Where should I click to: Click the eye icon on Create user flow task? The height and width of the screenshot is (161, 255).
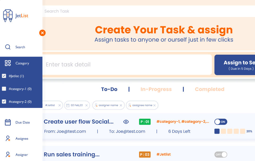[126, 122]
